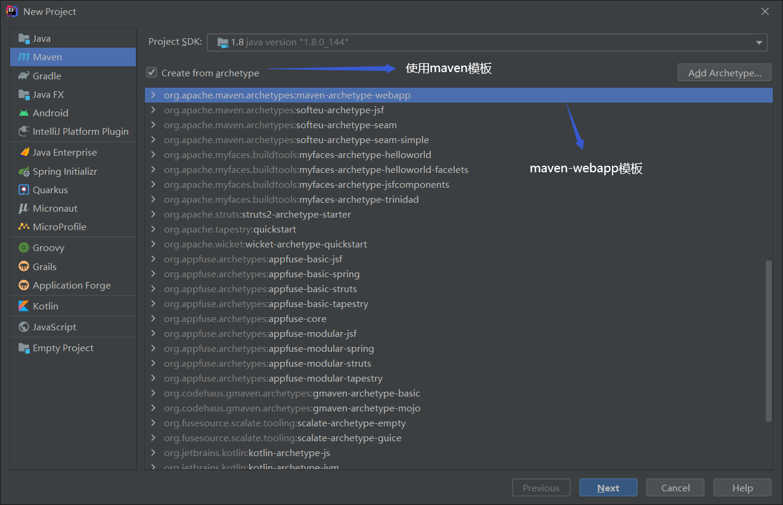783x505 pixels.
Task: Select appfuse-basic-struts row
Action: (x=459, y=289)
